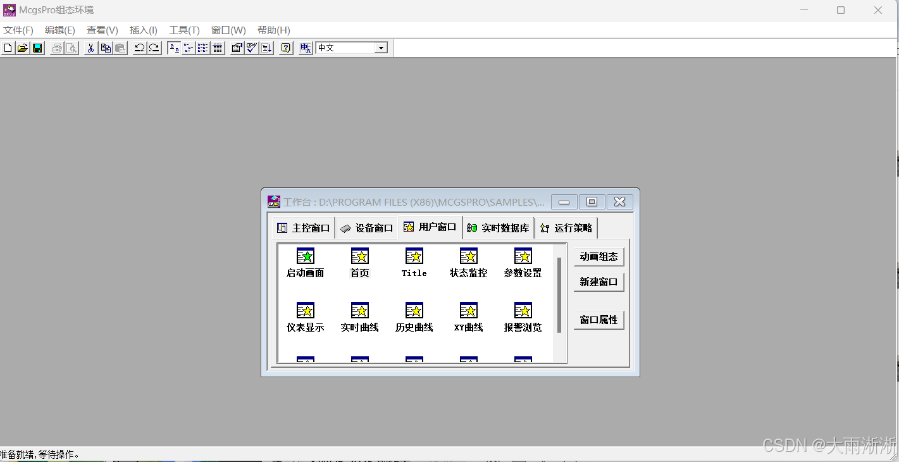The width and height of the screenshot is (899, 462).
Task: Click the 工作台 title bar icon
Action: (274, 202)
